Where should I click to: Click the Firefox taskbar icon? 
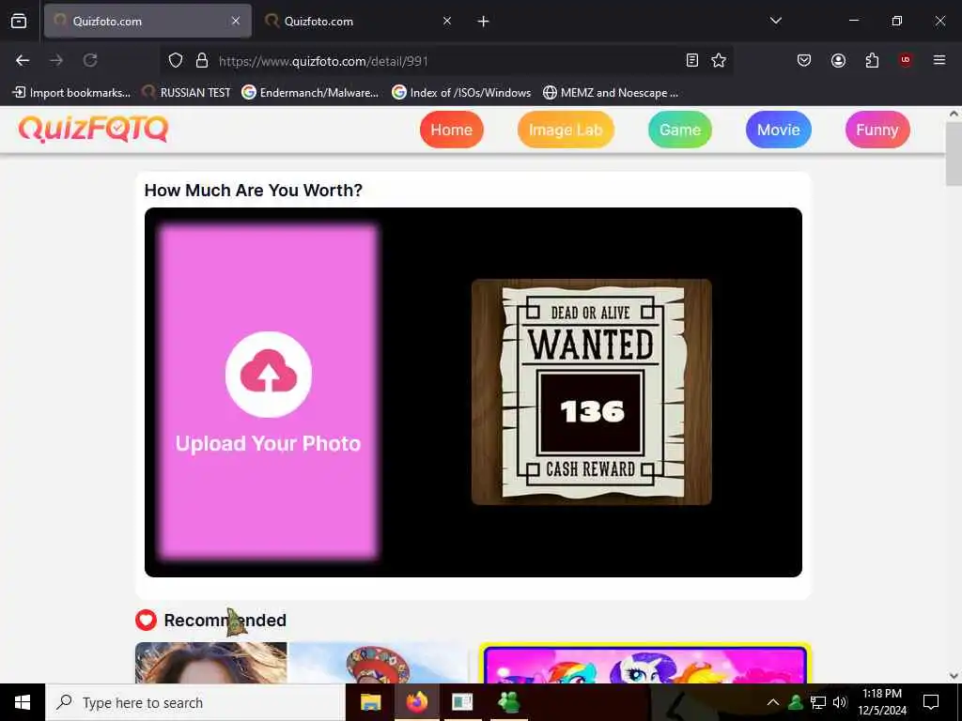tap(416, 702)
